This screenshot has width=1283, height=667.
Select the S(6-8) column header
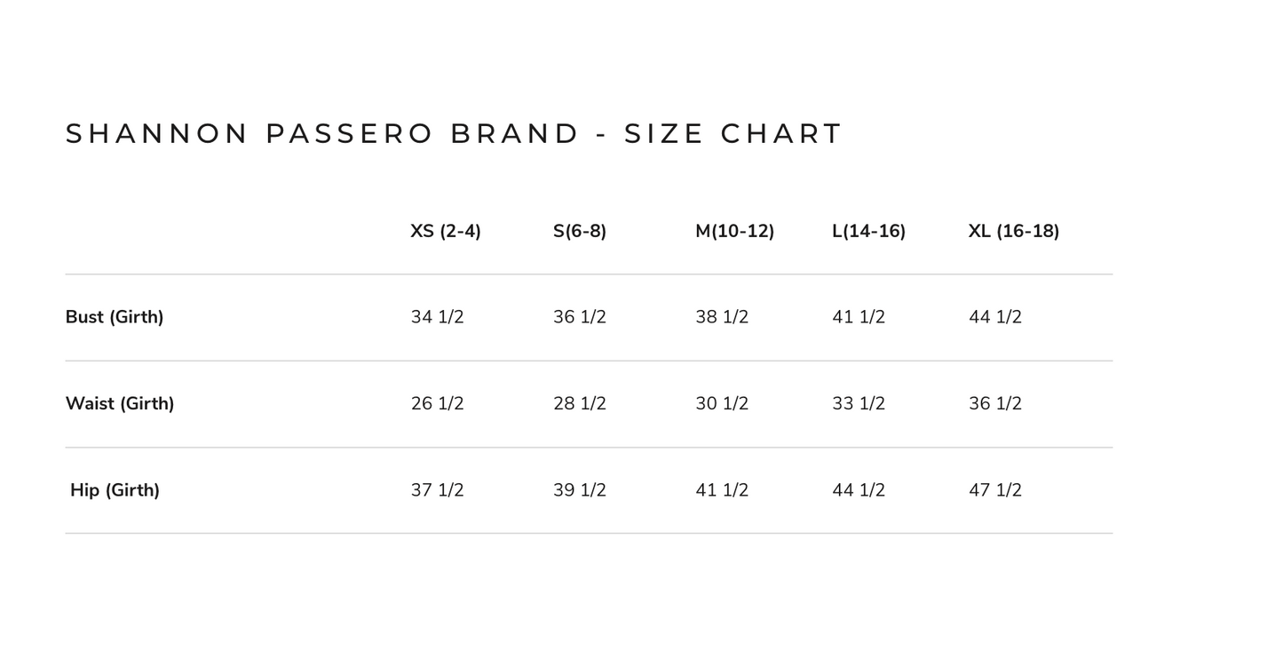pos(580,231)
